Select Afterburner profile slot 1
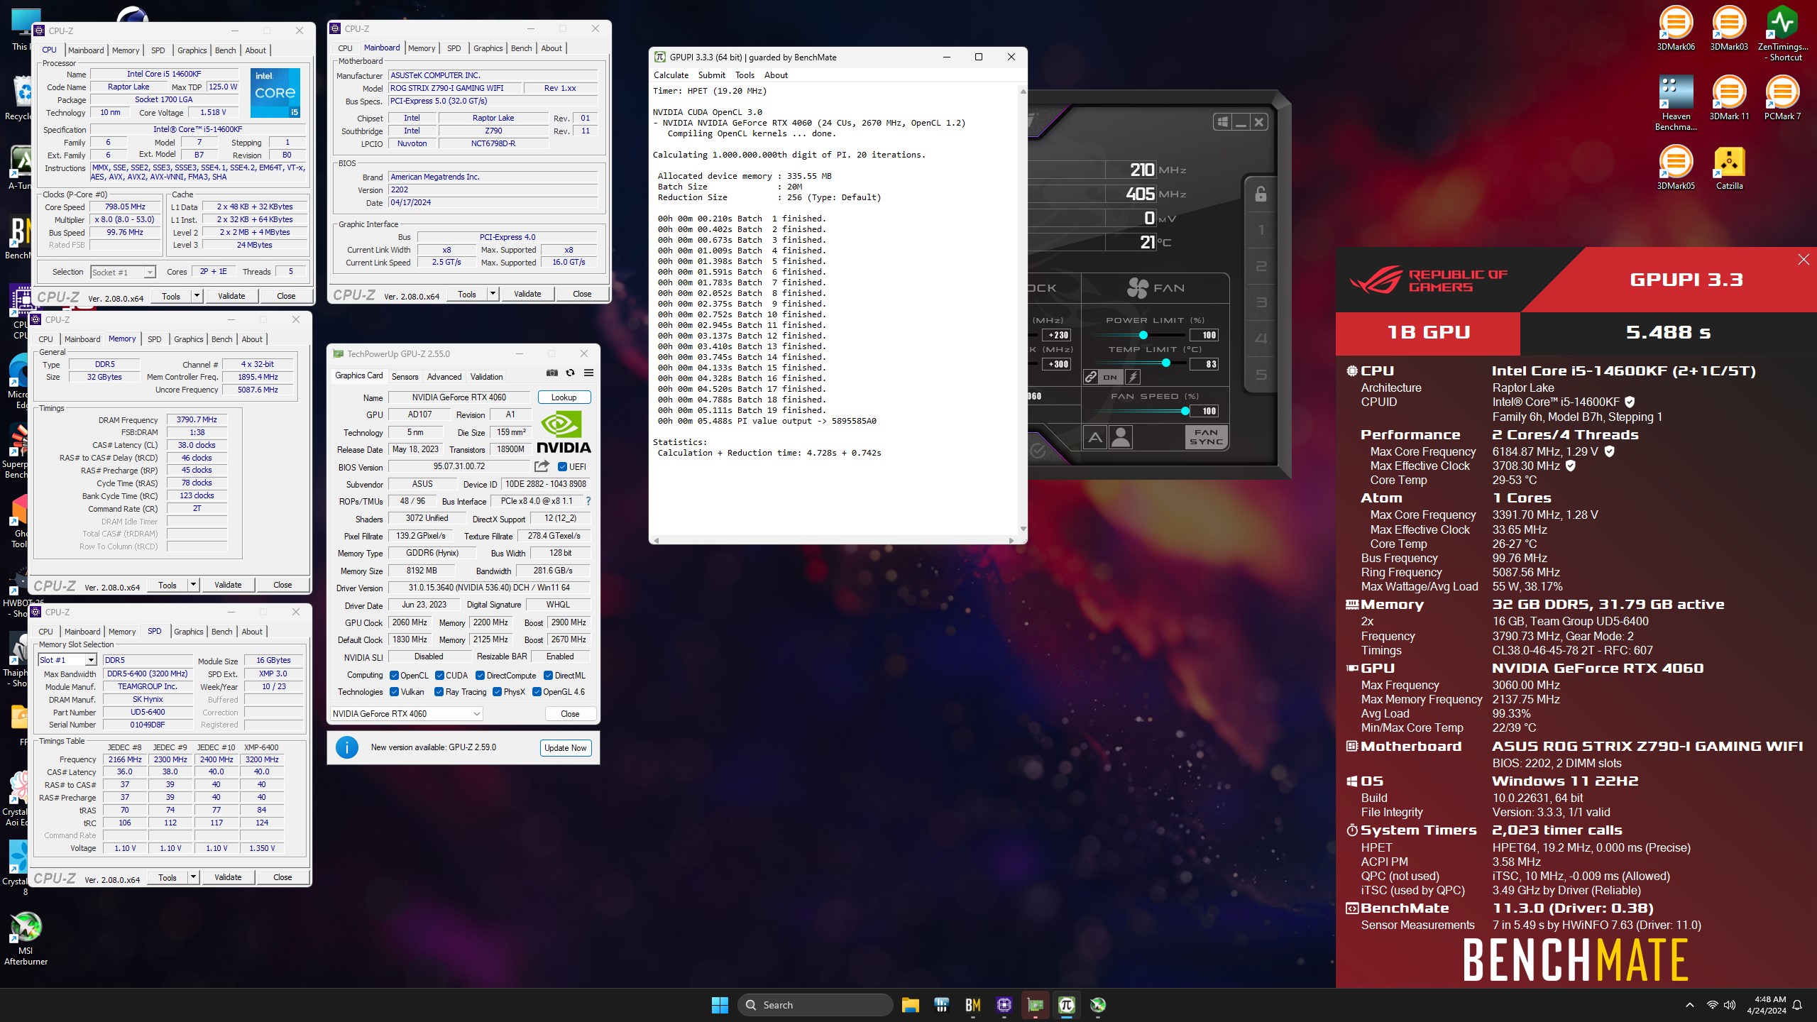 pyautogui.click(x=1261, y=230)
